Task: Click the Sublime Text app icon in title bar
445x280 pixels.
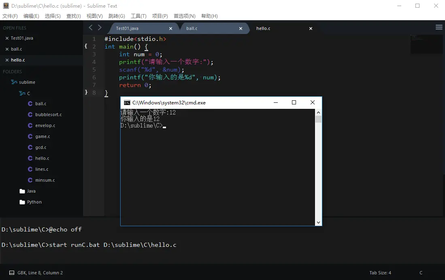Action: pyautogui.click(x=6, y=6)
